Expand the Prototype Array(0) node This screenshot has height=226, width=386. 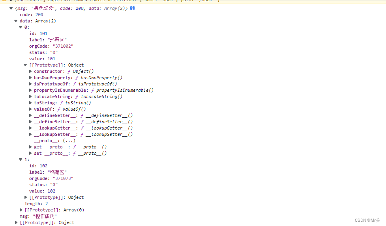(x=21, y=210)
